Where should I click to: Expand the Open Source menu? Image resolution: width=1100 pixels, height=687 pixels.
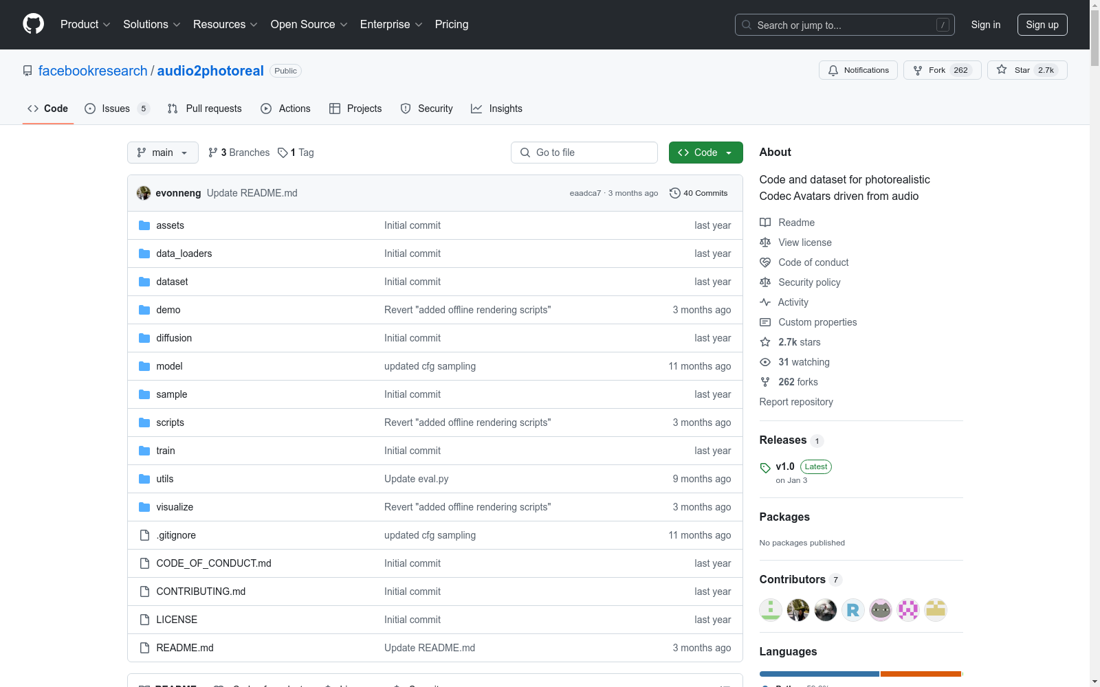309,24
